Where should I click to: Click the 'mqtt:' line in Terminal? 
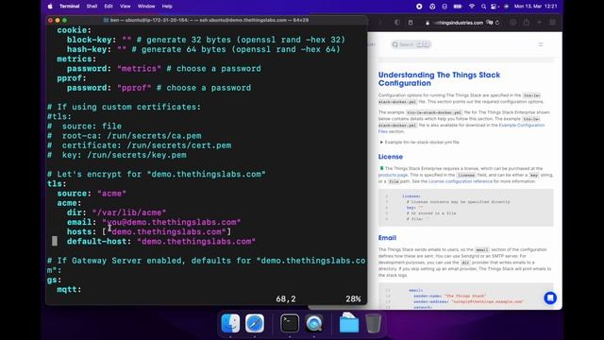pyautogui.click(x=69, y=289)
